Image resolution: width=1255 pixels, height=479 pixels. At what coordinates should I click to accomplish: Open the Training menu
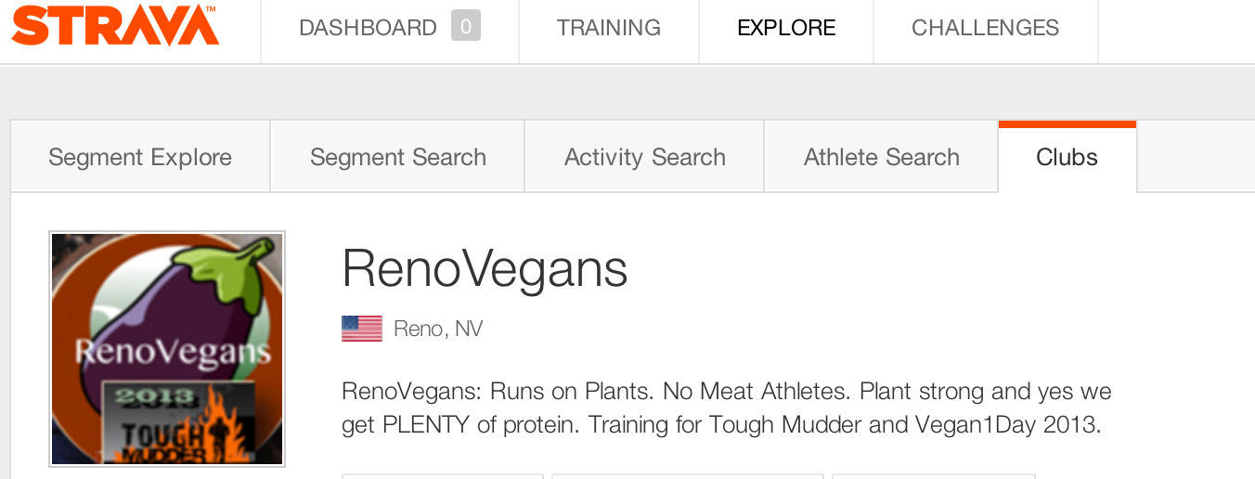609,28
